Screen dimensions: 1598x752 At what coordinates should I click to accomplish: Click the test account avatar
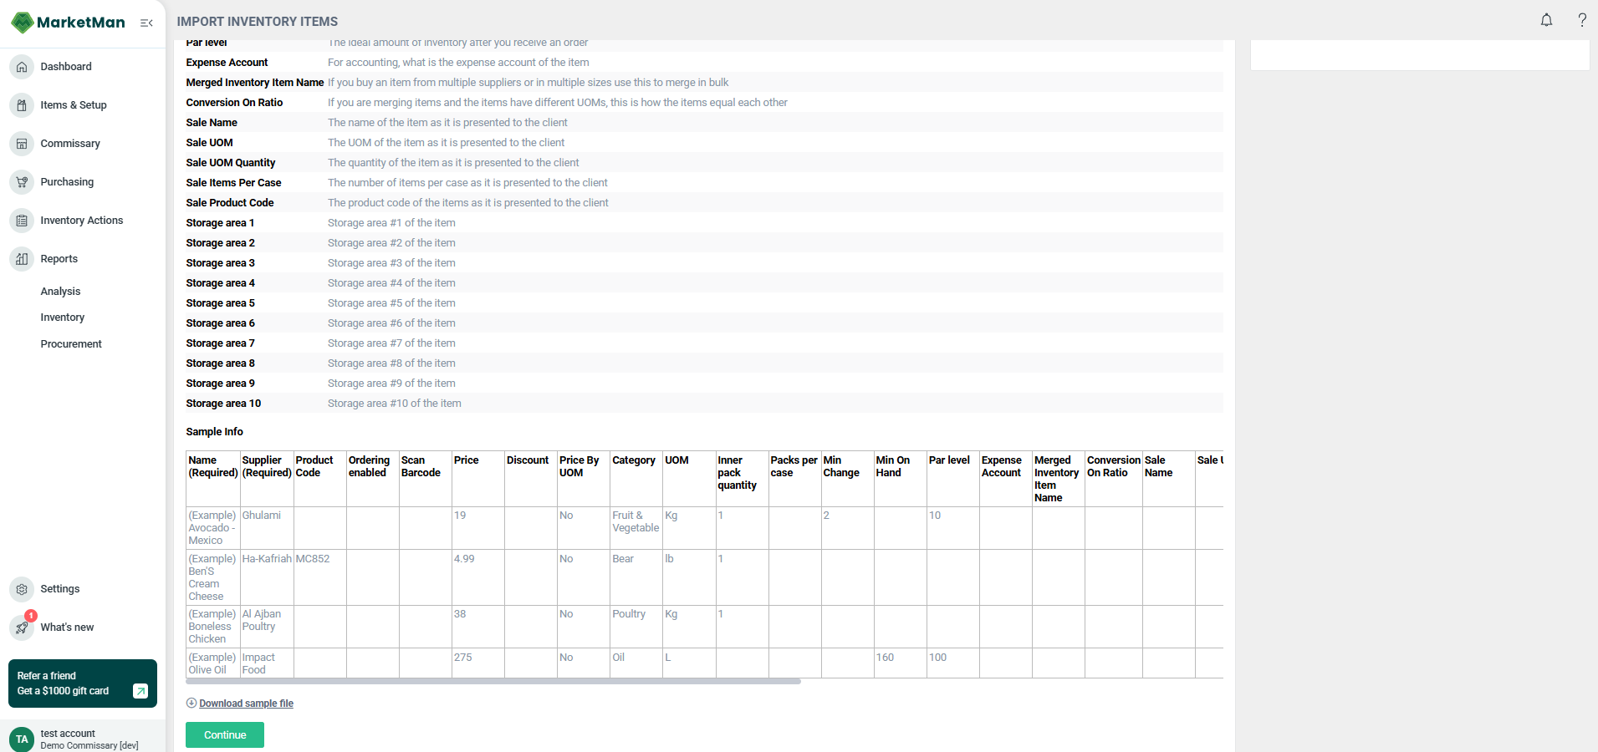[21, 739]
